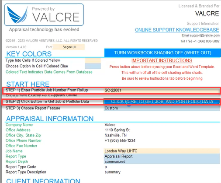Click Here To Get Job And Portfolio Data
This screenshot has height=183, width=221.
162,102
